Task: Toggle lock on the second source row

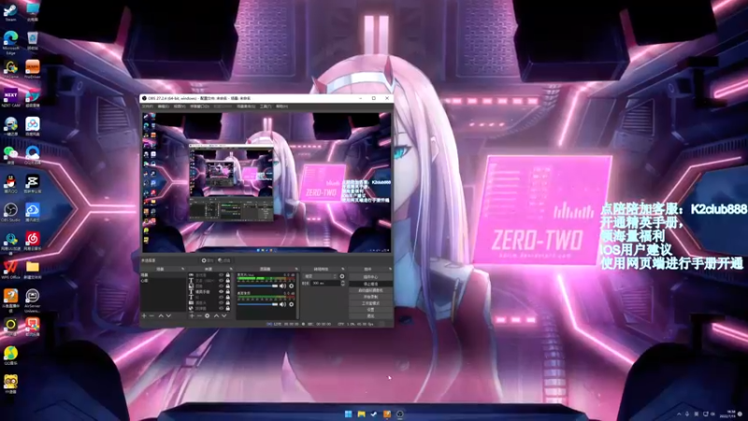Action: [227, 281]
